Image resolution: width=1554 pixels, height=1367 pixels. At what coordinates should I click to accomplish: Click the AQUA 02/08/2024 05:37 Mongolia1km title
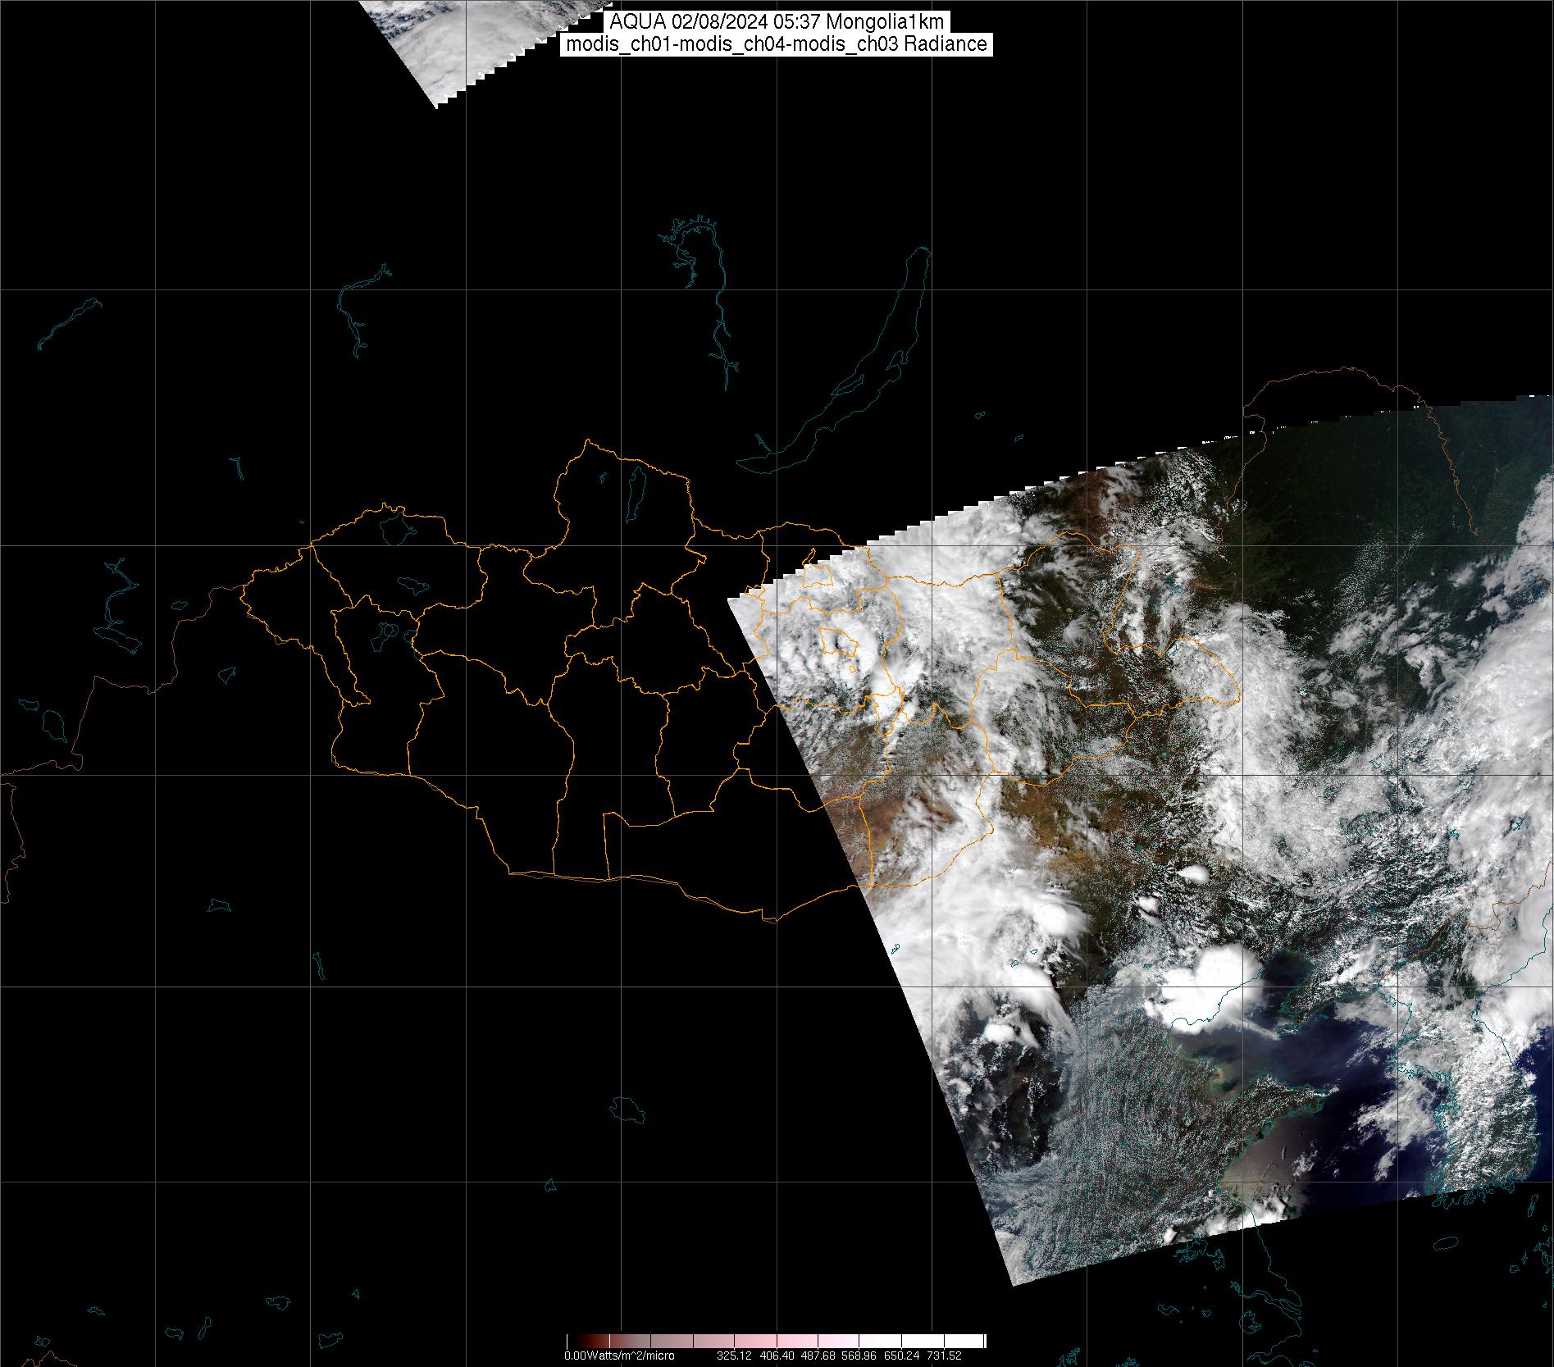pos(777,22)
